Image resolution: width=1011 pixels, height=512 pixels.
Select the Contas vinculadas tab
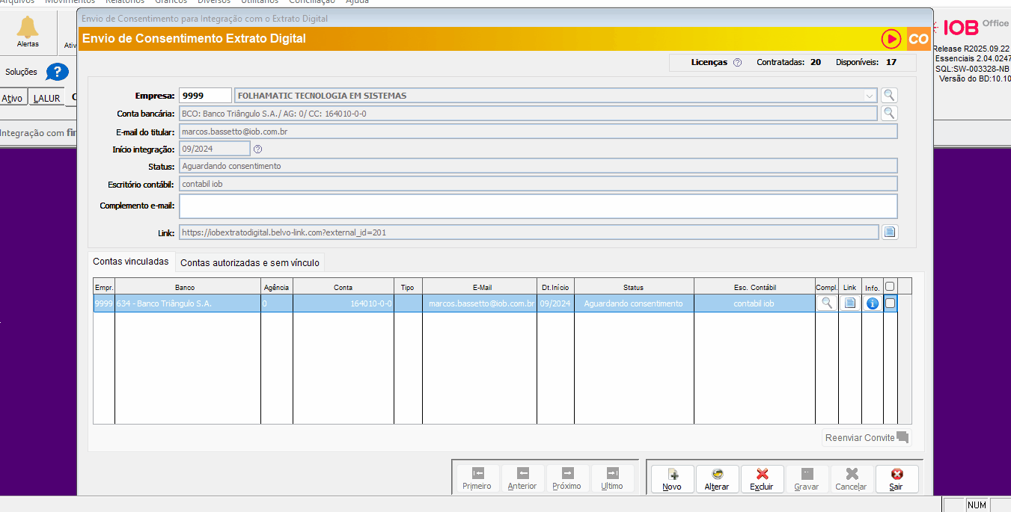pos(131,262)
